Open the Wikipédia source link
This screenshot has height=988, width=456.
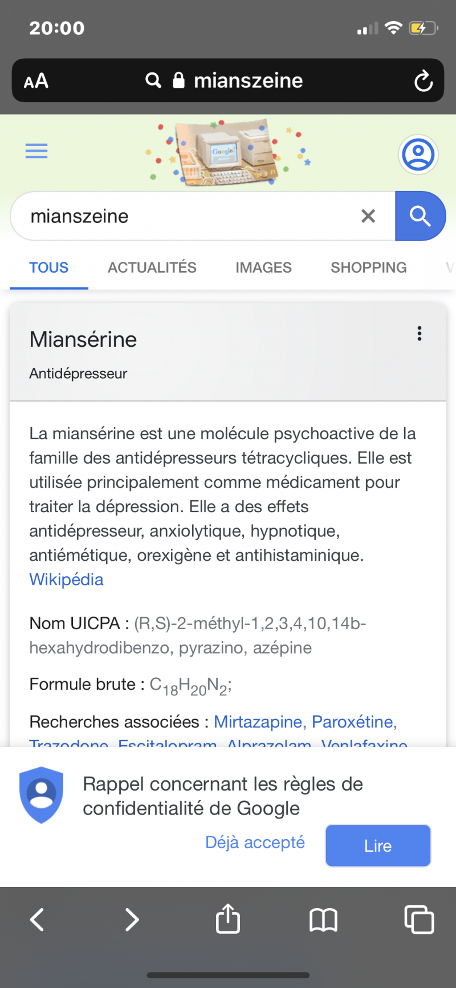(x=66, y=580)
